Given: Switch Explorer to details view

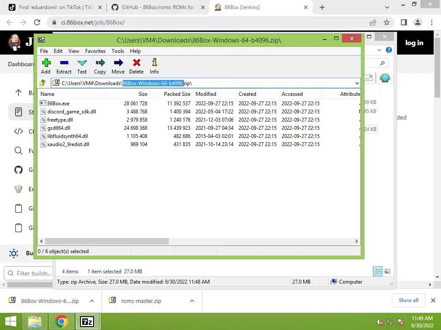Looking at the screenshot, I should (x=377, y=271).
